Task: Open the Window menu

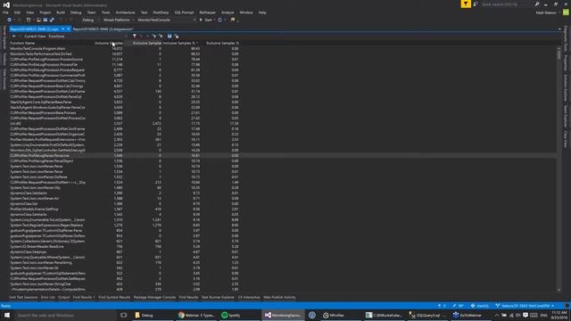Action: click(246, 12)
